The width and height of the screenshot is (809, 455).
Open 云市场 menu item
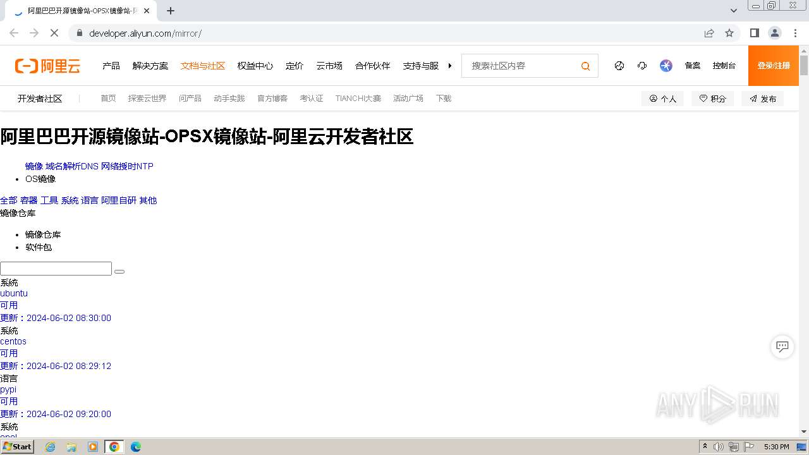pos(329,66)
